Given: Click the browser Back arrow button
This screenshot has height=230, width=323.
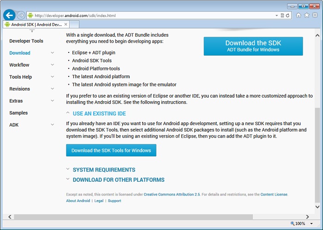Looking at the screenshot, I should pos(9,15).
